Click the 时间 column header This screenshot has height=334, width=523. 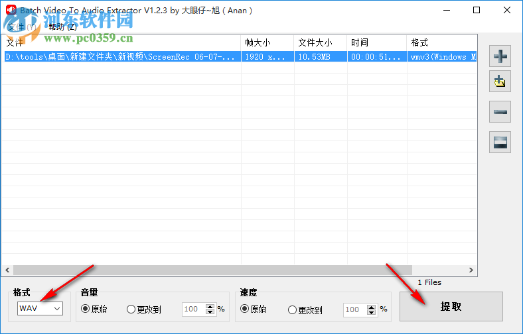coord(377,42)
